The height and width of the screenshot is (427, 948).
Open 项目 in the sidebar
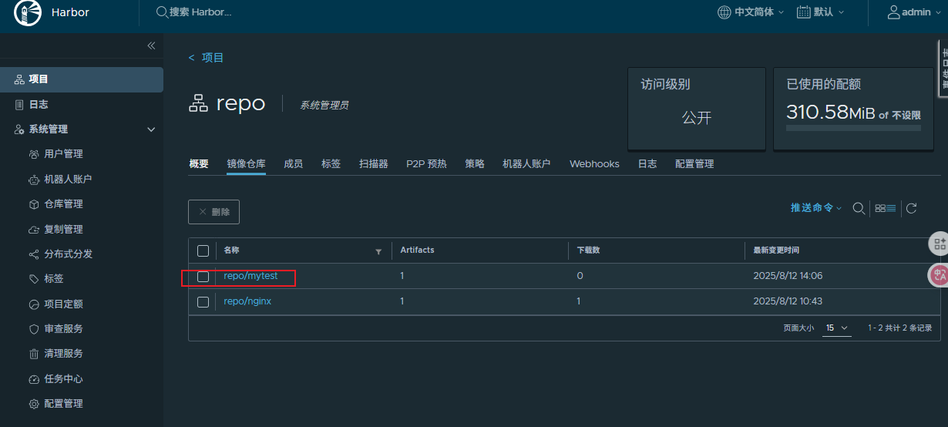(82, 79)
